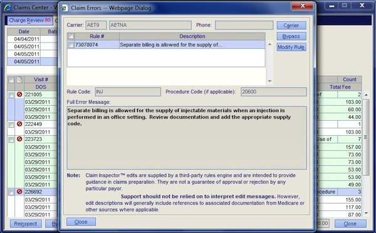Click down arrow of rule list scrollbar
Image resolution: width=376 pixels, height=233 pixels.
point(269,81)
